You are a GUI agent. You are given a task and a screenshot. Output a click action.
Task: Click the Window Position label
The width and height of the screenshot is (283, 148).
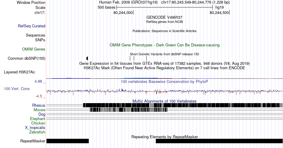pyautogui.click(x=31, y=2)
